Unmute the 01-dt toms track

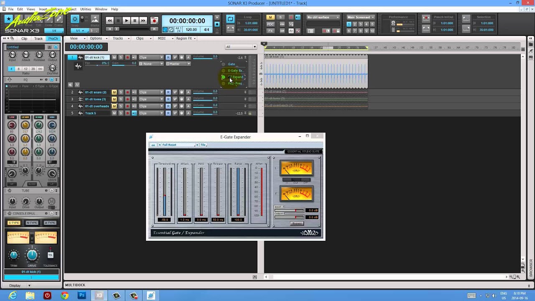[x=114, y=99]
